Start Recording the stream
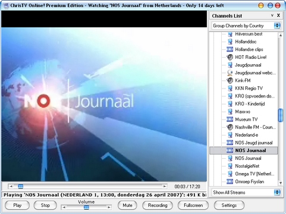 [158, 205]
